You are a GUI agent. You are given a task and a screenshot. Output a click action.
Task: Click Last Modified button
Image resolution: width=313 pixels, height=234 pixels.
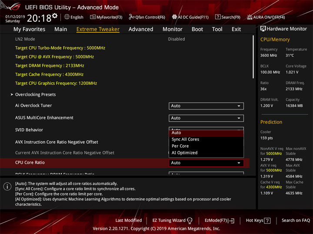click(x=129, y=221)
